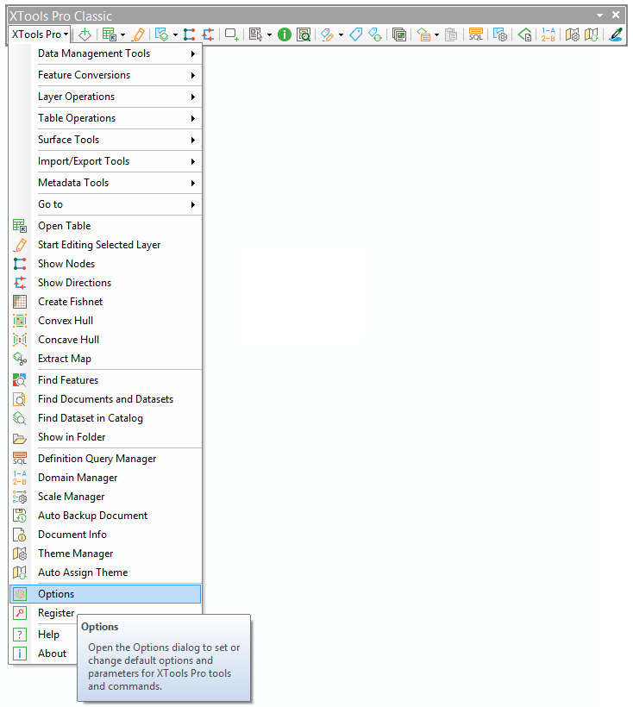Click the pencil Start Editing toolbar icon
Screen dimensions: 633x707
140,34
